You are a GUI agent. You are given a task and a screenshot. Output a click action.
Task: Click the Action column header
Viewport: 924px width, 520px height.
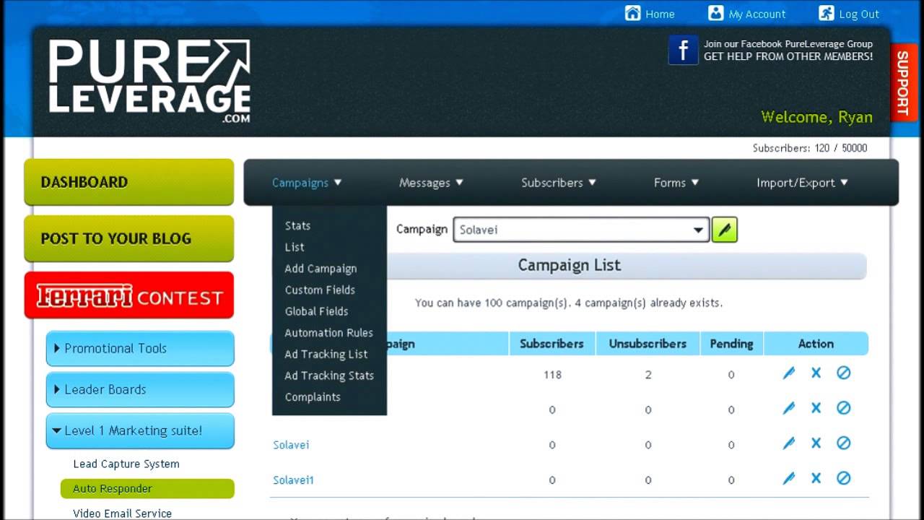coord(816,344)
